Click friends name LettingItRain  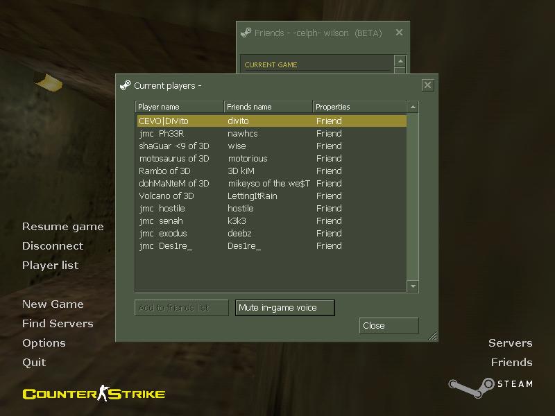coord(253,196)
